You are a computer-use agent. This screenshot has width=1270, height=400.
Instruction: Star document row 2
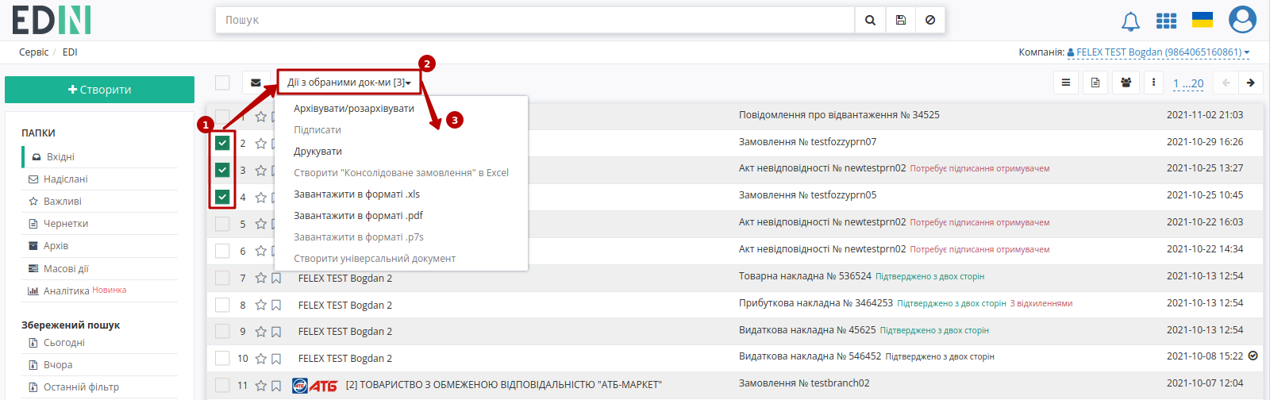coord(260,143)
